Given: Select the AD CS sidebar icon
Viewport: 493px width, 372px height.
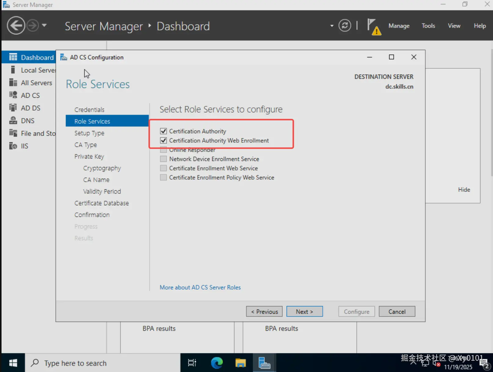Looking at the screenshot, I should (x=13, y=95).
